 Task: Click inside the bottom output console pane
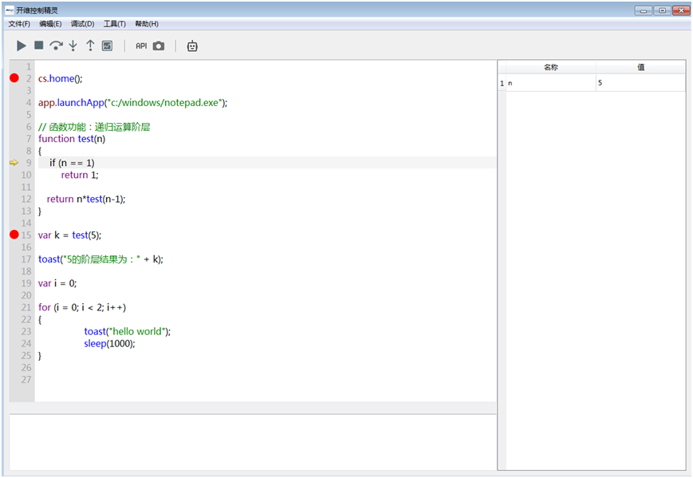click(x=253, y=442)
